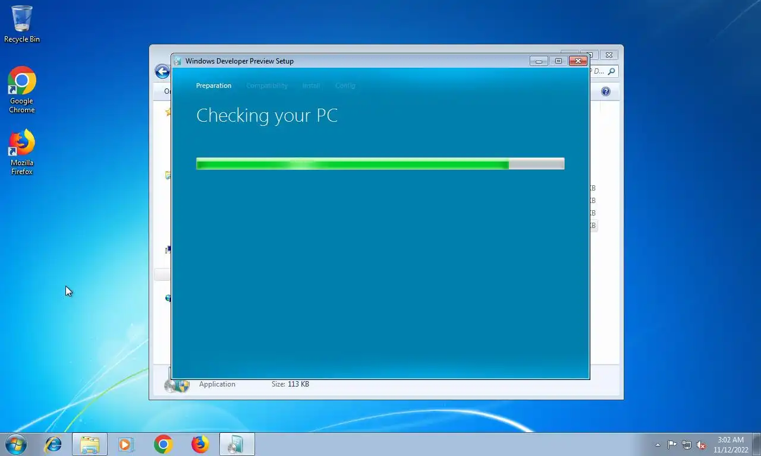The height and width of the screenshot is (456, 761).
Task: Go back in the Explorer window behind
Action: click(162, 72)
